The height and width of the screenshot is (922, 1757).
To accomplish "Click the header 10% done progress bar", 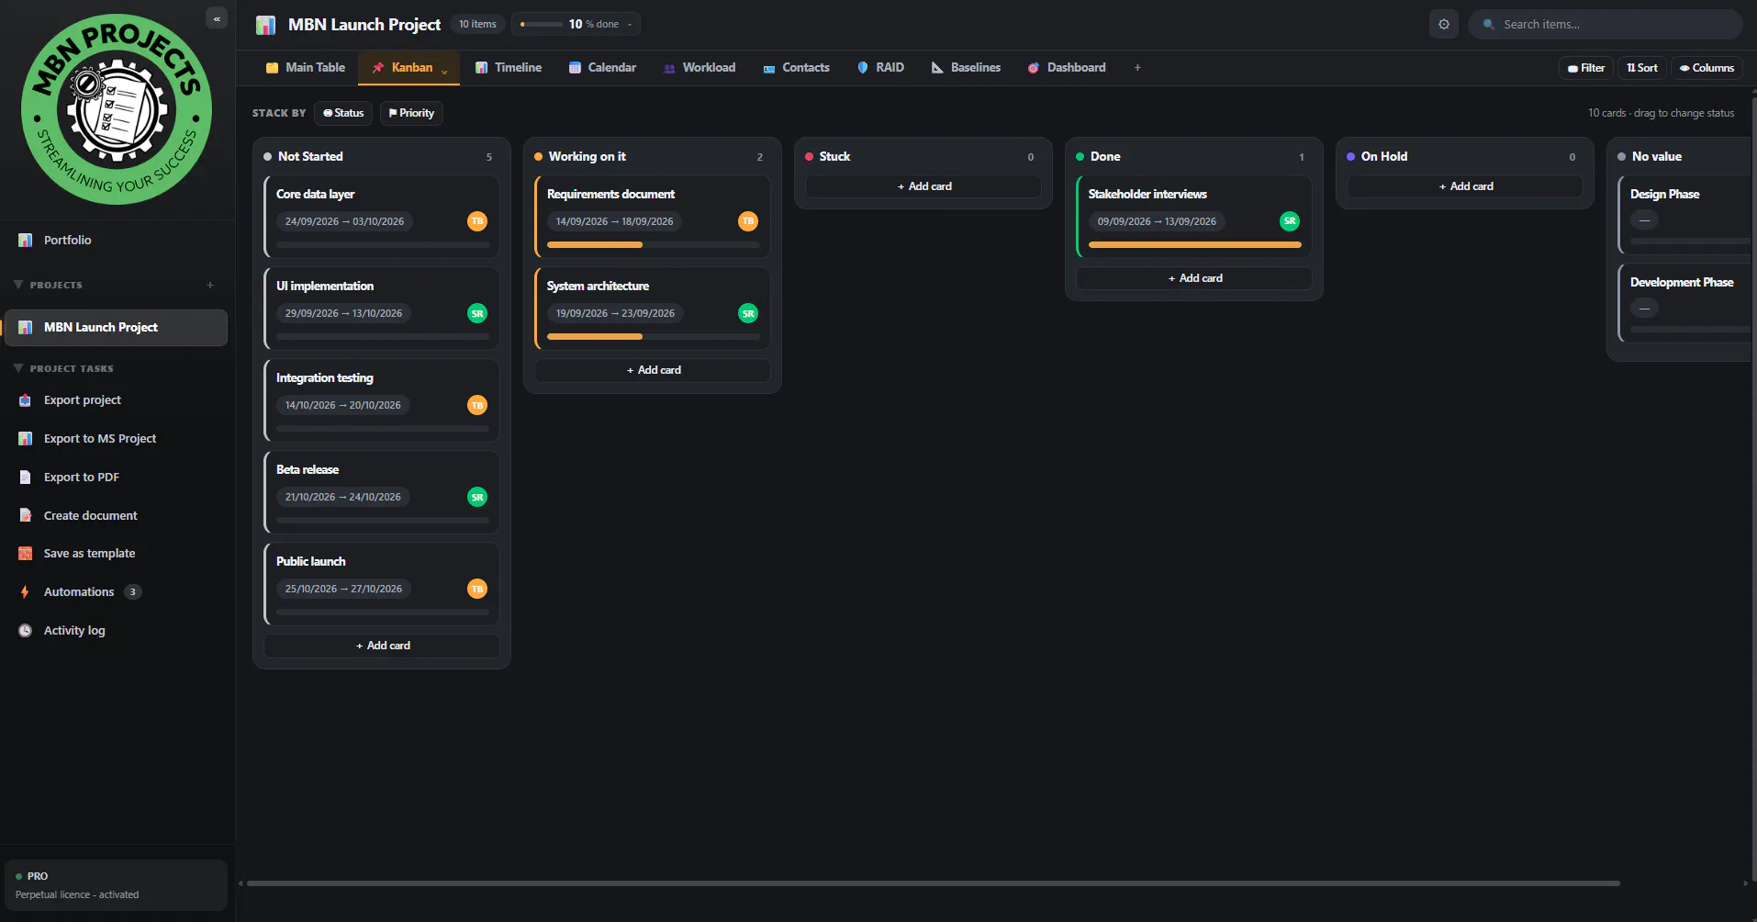I will tap(542, 25).
